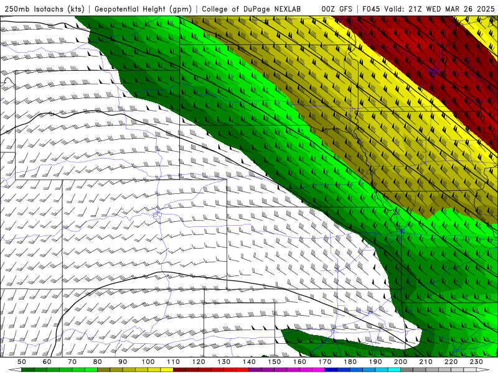The width and height of the screenshot is (498, 373).
Task: Click the 200 label on the color scale
Action: (400, 362)
